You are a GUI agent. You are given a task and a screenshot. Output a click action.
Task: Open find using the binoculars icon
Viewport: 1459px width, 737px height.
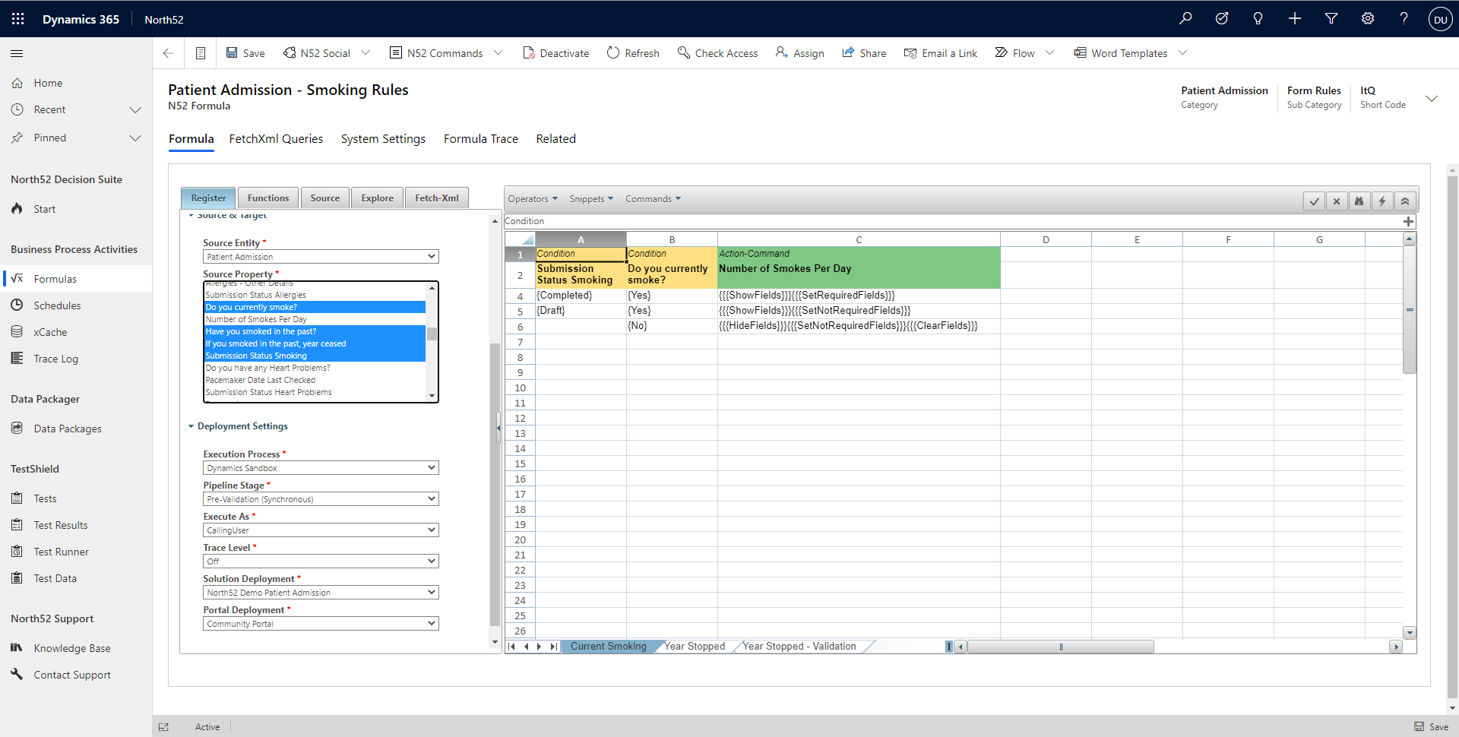(1359, 201)
